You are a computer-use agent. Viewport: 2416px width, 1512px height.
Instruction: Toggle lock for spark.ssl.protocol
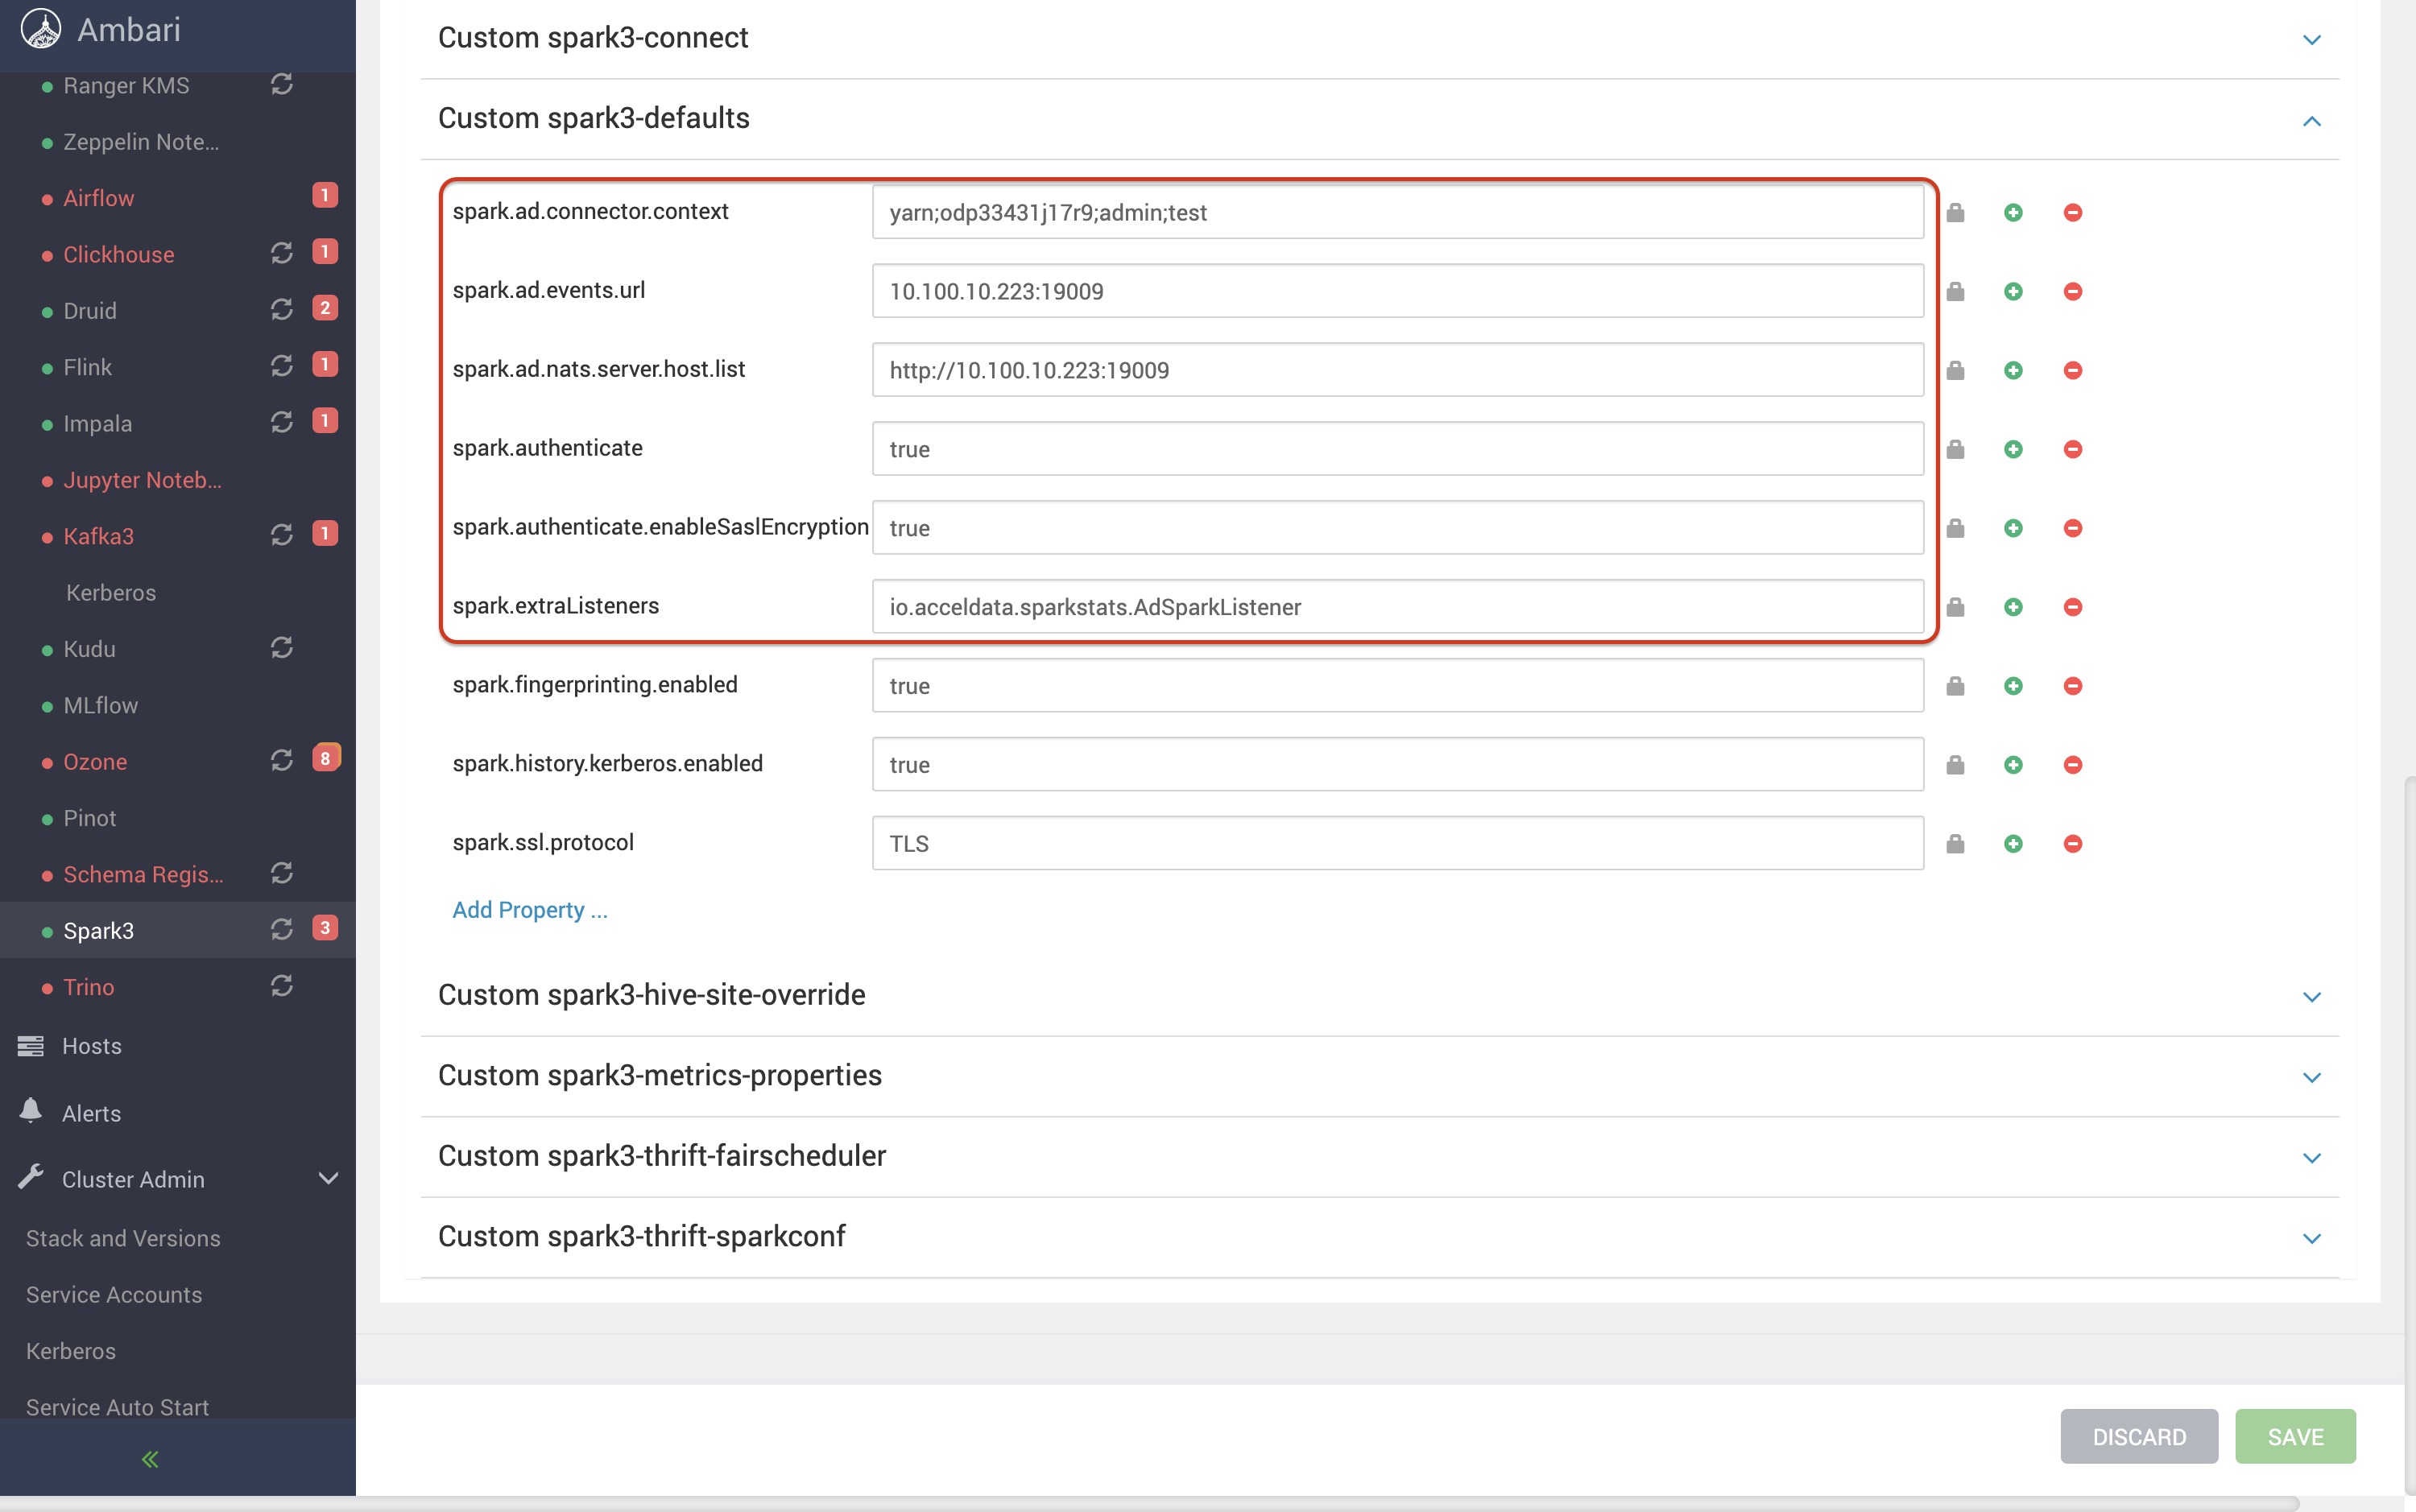(1955, 844)
